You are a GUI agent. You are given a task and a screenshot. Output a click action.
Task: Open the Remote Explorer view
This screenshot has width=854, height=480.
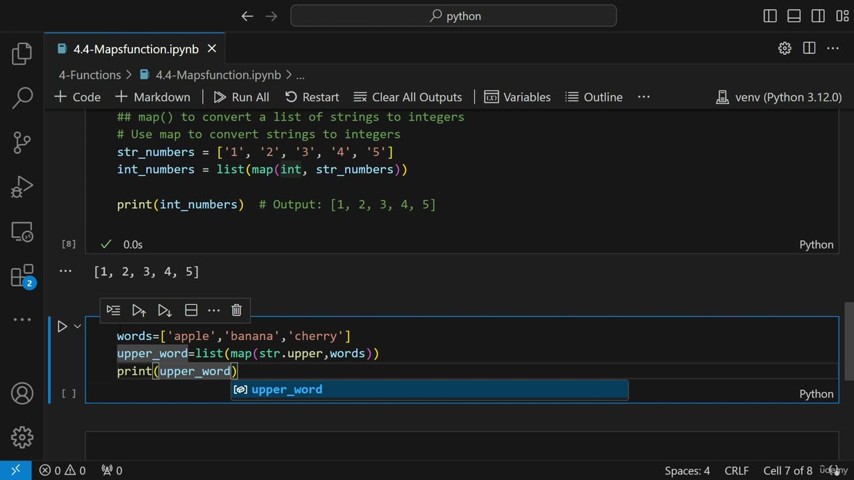point(22,231)
